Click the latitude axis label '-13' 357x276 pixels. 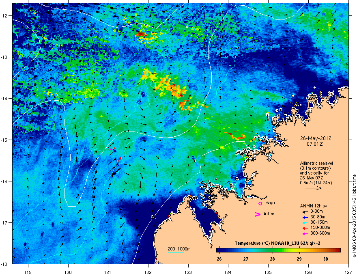tap(4, 57)
